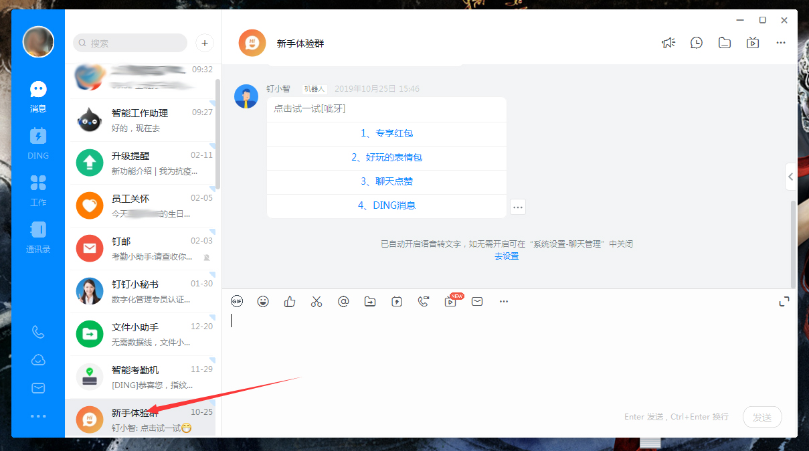Click the 去设置 settings link
The height and width of the screenshot is (451, 809).
507,256
